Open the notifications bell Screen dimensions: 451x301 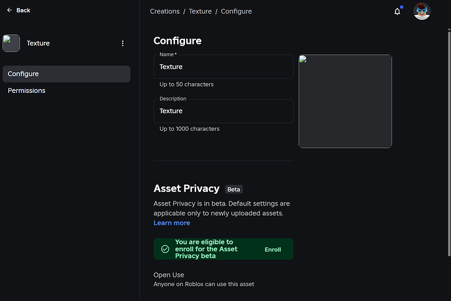(397, 12)
